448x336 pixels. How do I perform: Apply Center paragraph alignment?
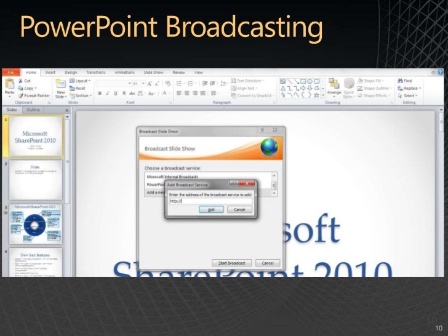pyautogui.click(x=187, y=93)
